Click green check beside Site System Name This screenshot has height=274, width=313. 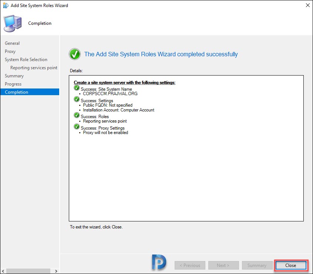77,88
